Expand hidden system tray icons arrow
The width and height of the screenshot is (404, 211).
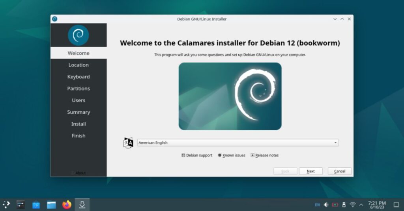(361, 205)
